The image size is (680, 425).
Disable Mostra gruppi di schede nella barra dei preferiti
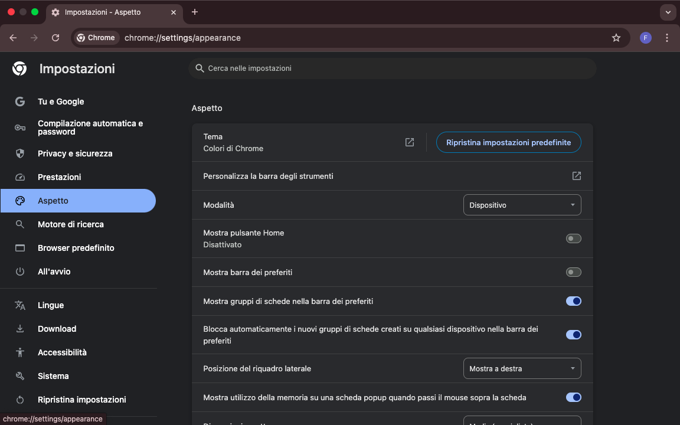(x=573, y=301)
